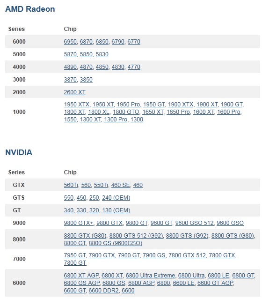Image resolution: width=262 pixels, height=299 pixels.
Task: Select the 8800 GTX (G80) link
Action: click(x=85, y=236)
